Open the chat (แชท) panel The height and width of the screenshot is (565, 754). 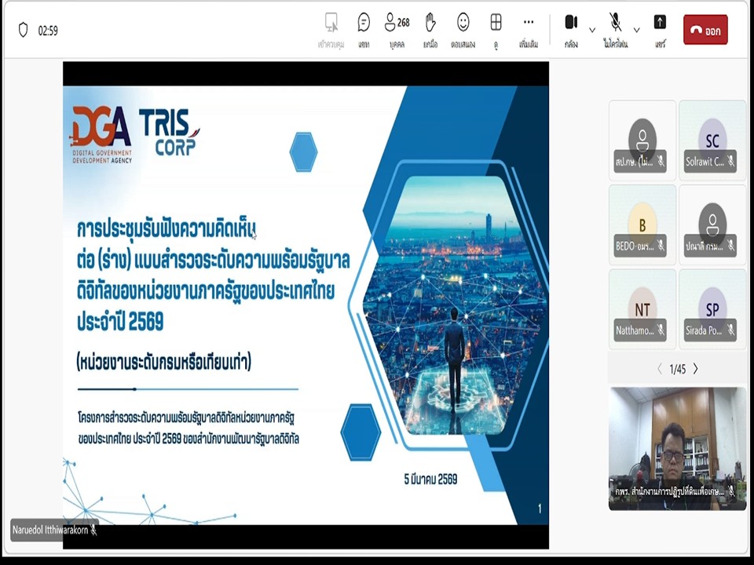[x=362, y=22]
